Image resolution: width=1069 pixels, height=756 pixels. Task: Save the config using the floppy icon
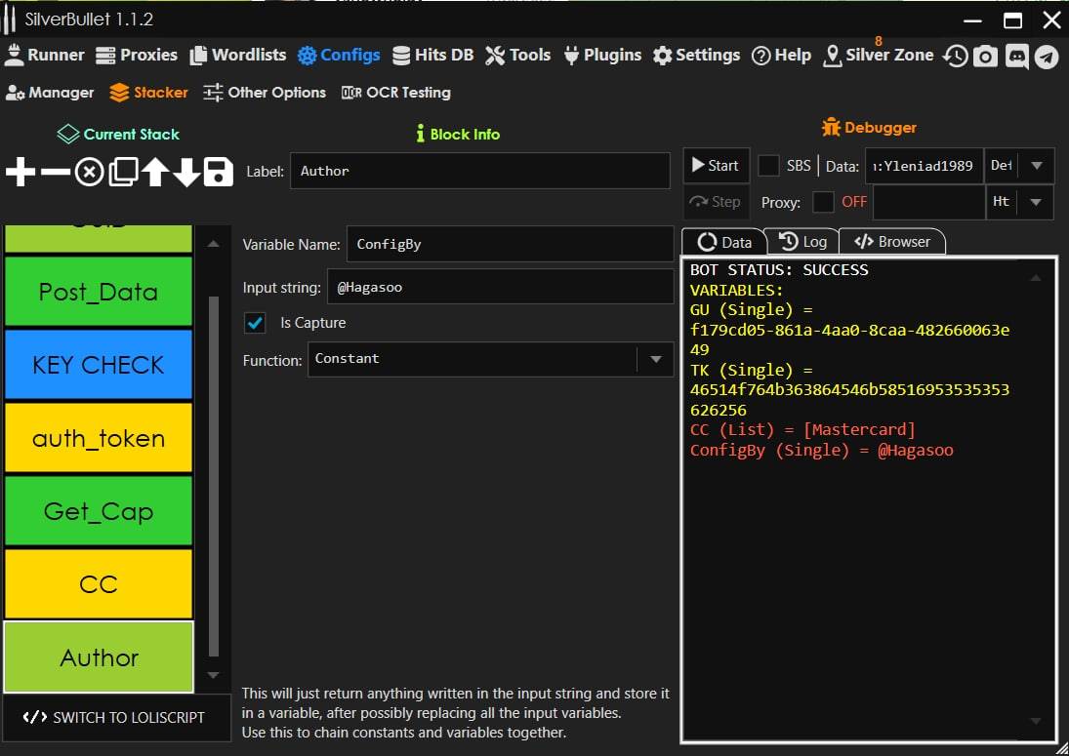pyautogui.click(x=218, y=173)
